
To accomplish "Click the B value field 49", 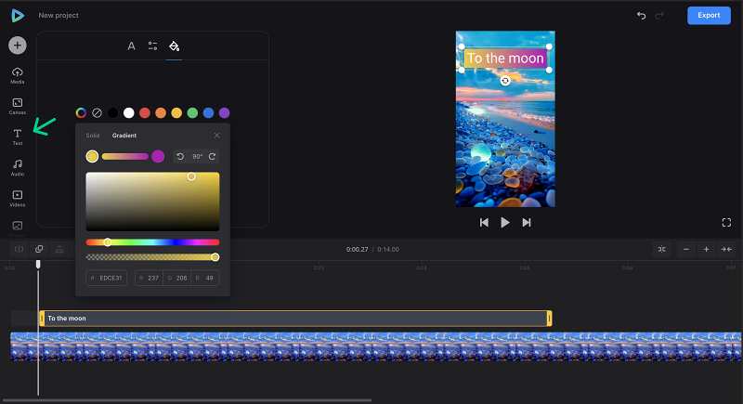I will point(205,278).
